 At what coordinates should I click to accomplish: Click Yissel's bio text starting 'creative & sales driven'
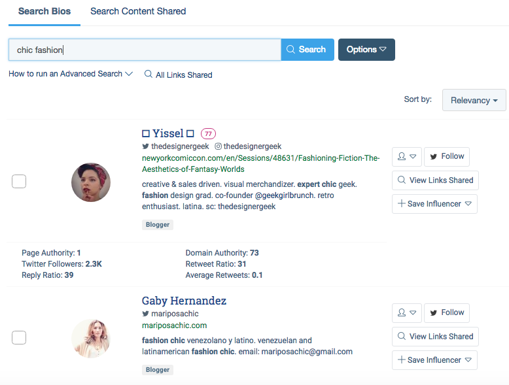click(x=249, y=195)
